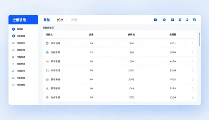This screenshot has height=120, width=209.
Task: Click the value 2290
Action: (173, 70)
